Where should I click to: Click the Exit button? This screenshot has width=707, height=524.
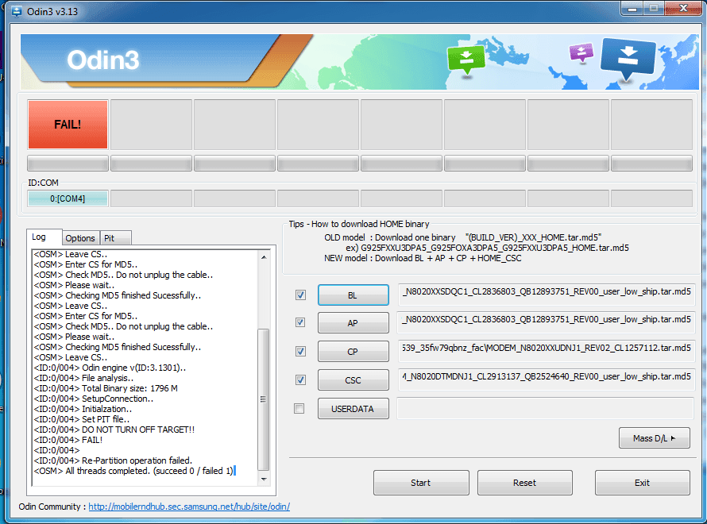[642, 483]
